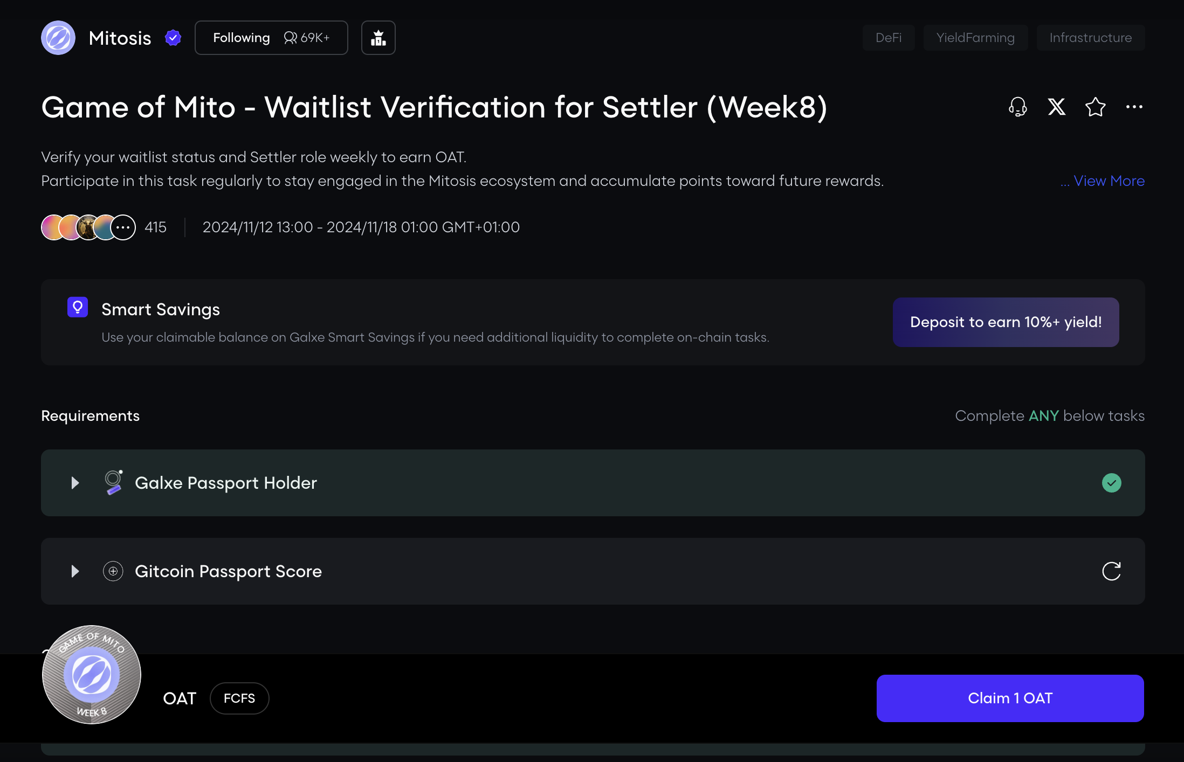Select the Infrastructure category tag
This screenshot has height=762, width=1184.
(1090, 38)
